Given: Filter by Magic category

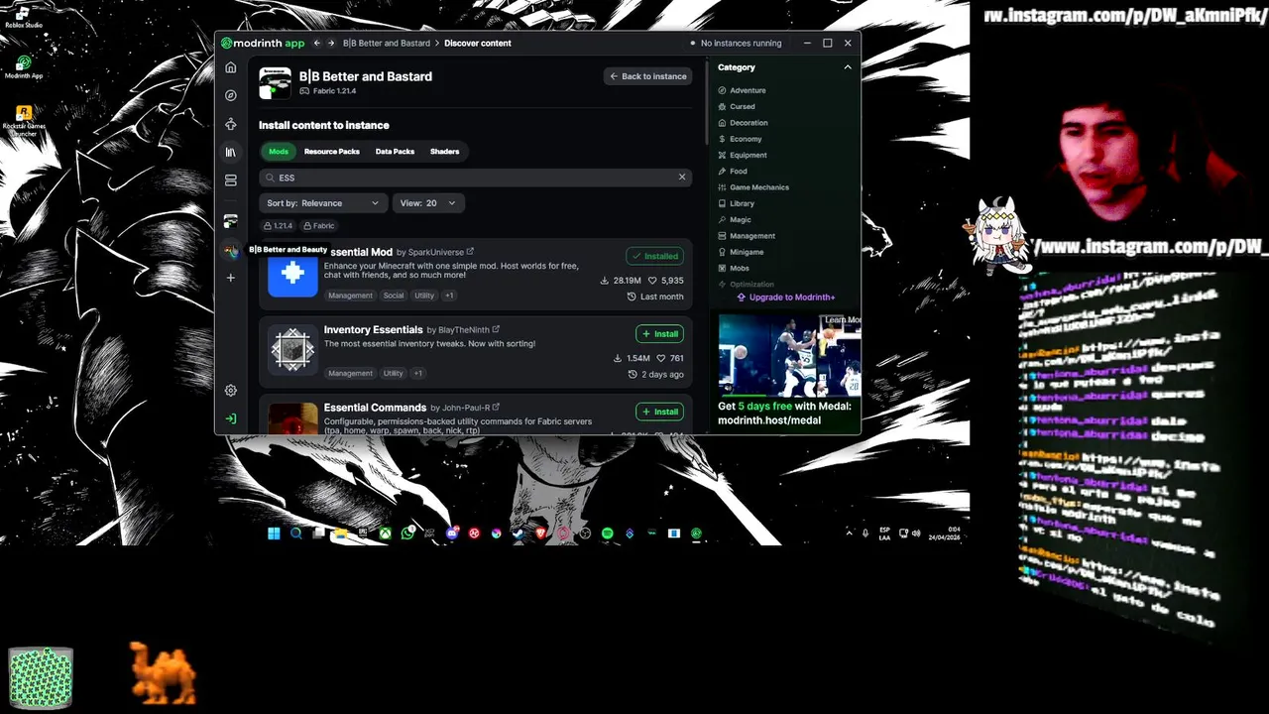Looking at the screenshot, I should coord(735,220).
